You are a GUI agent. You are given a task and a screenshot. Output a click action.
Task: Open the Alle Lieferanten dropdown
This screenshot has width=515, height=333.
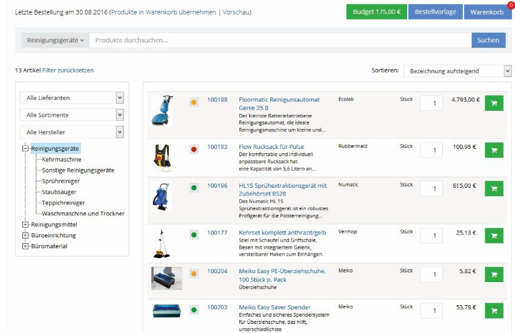[72, 97]
